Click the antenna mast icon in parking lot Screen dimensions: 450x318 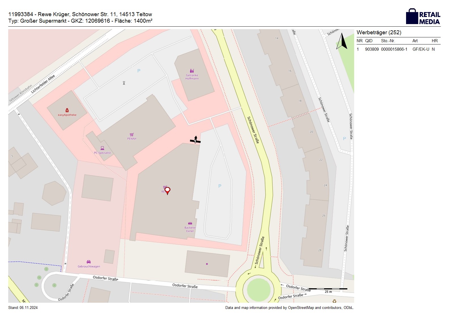point(124,83)
